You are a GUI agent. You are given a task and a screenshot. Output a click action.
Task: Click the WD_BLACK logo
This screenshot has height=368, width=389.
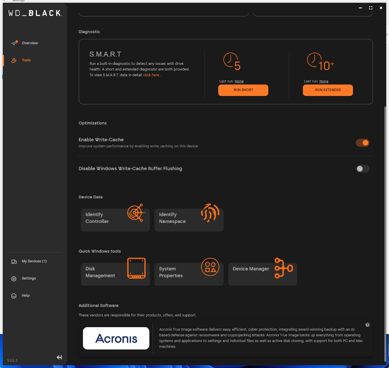pyautogui.click(x=35, y=13)
